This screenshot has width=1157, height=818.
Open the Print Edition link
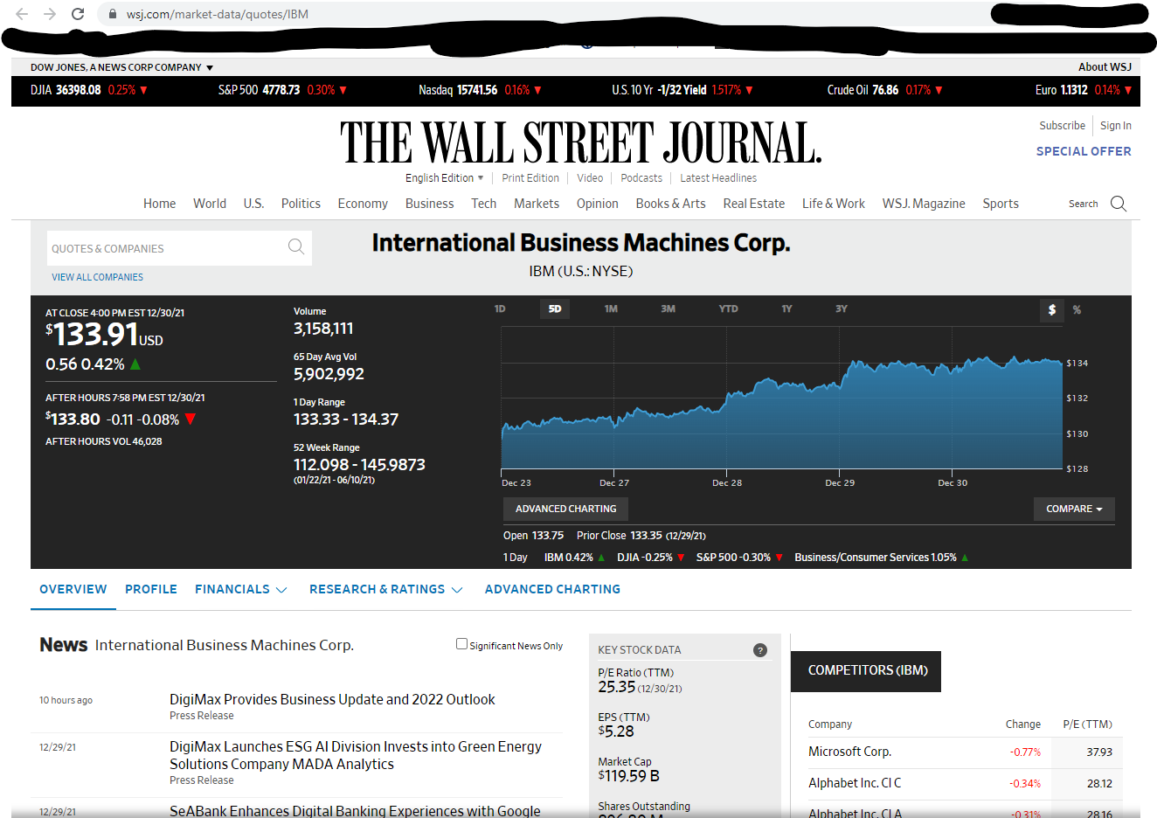point(530,177)
